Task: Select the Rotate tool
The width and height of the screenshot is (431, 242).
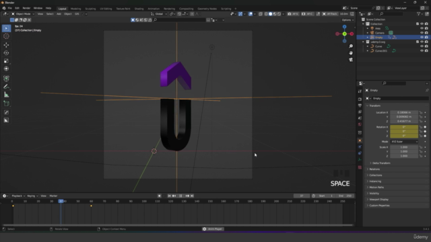Action: [x=6, y=53]
